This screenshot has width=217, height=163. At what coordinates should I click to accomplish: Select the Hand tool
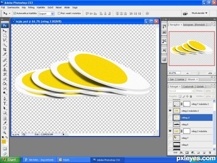click(5, 128)
